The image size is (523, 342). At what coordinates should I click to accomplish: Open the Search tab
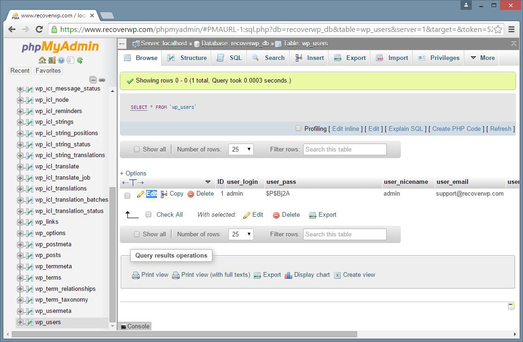point(268,58)
